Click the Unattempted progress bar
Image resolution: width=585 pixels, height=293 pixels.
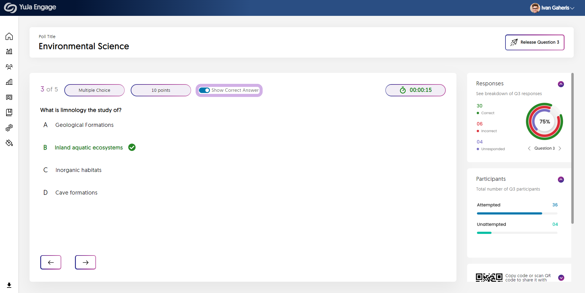pos(517,233)
